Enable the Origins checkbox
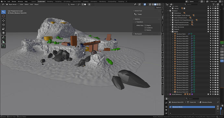224x118 pixels. point(145,26)
